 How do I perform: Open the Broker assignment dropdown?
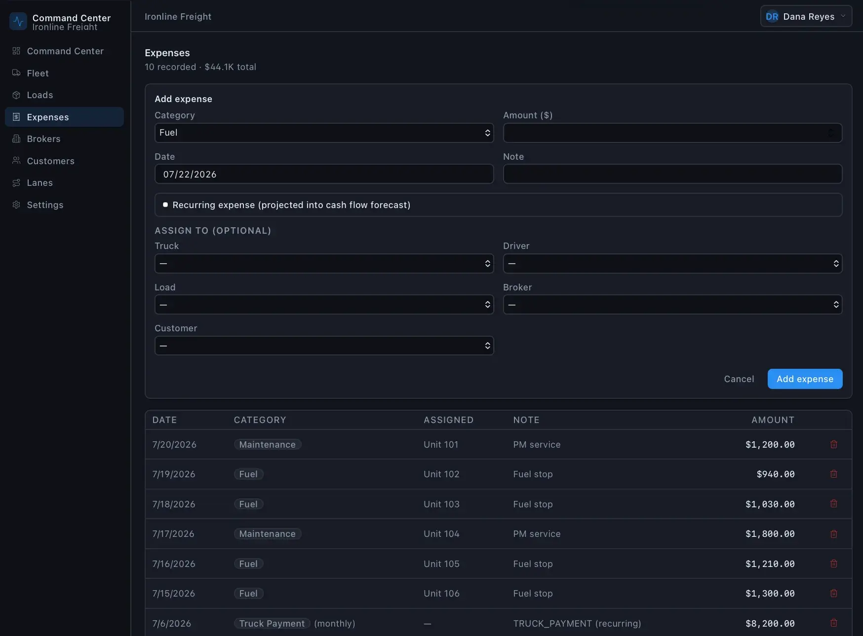672,305
